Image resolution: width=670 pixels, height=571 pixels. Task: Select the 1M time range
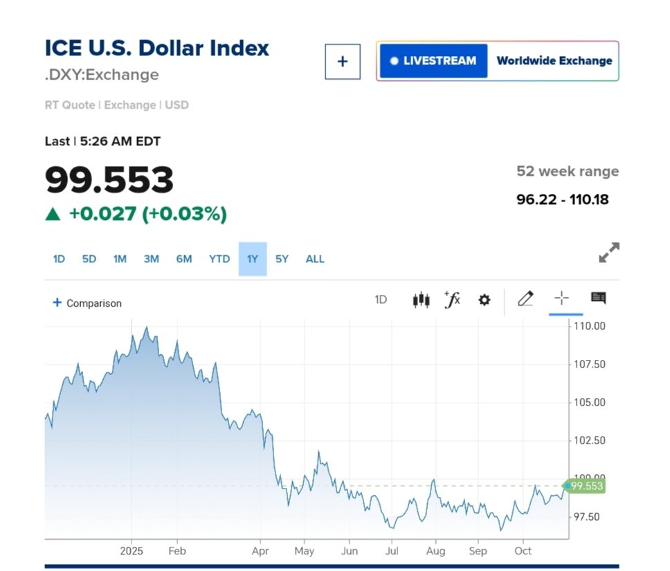click(120, 259)
